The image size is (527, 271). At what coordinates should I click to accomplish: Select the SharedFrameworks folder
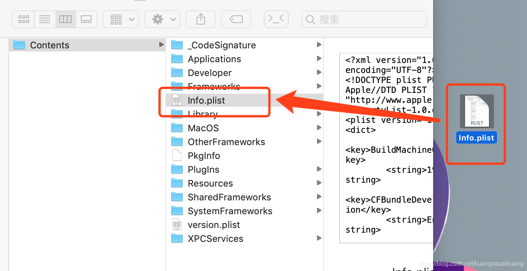245,197
